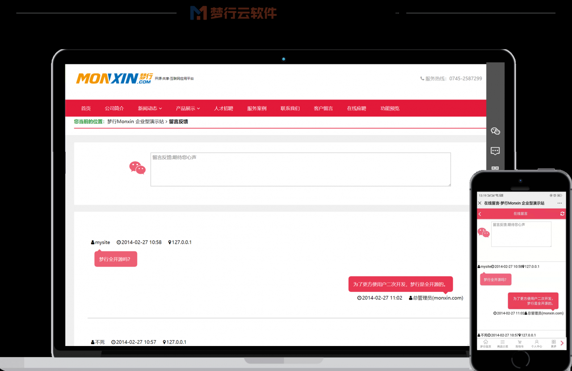The height and width of the screenshot is (371, 572).
Task: Expand the 产品展示 dropdown menu
Action: (x=188, y=108)
